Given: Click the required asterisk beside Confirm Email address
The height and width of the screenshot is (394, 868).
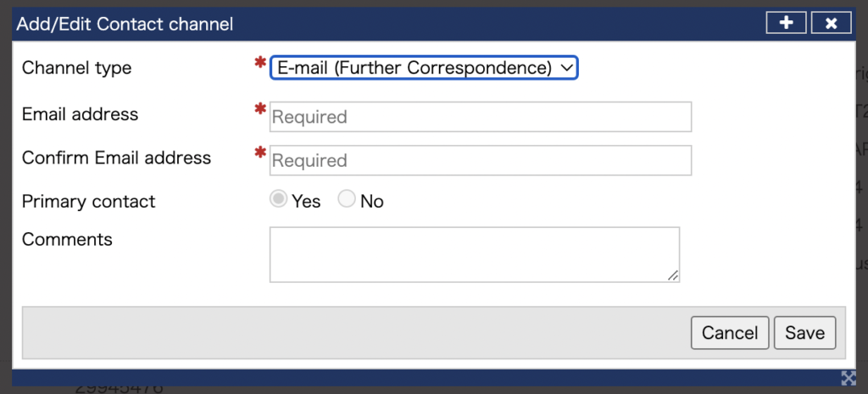Looking at the screenshot, I should [260, 153].
